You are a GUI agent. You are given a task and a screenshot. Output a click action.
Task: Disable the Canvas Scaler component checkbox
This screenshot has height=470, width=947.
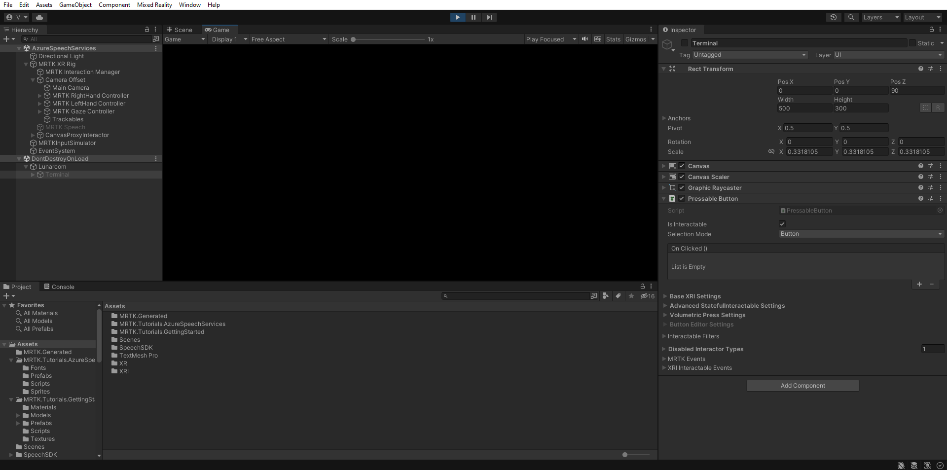[682, 177]
